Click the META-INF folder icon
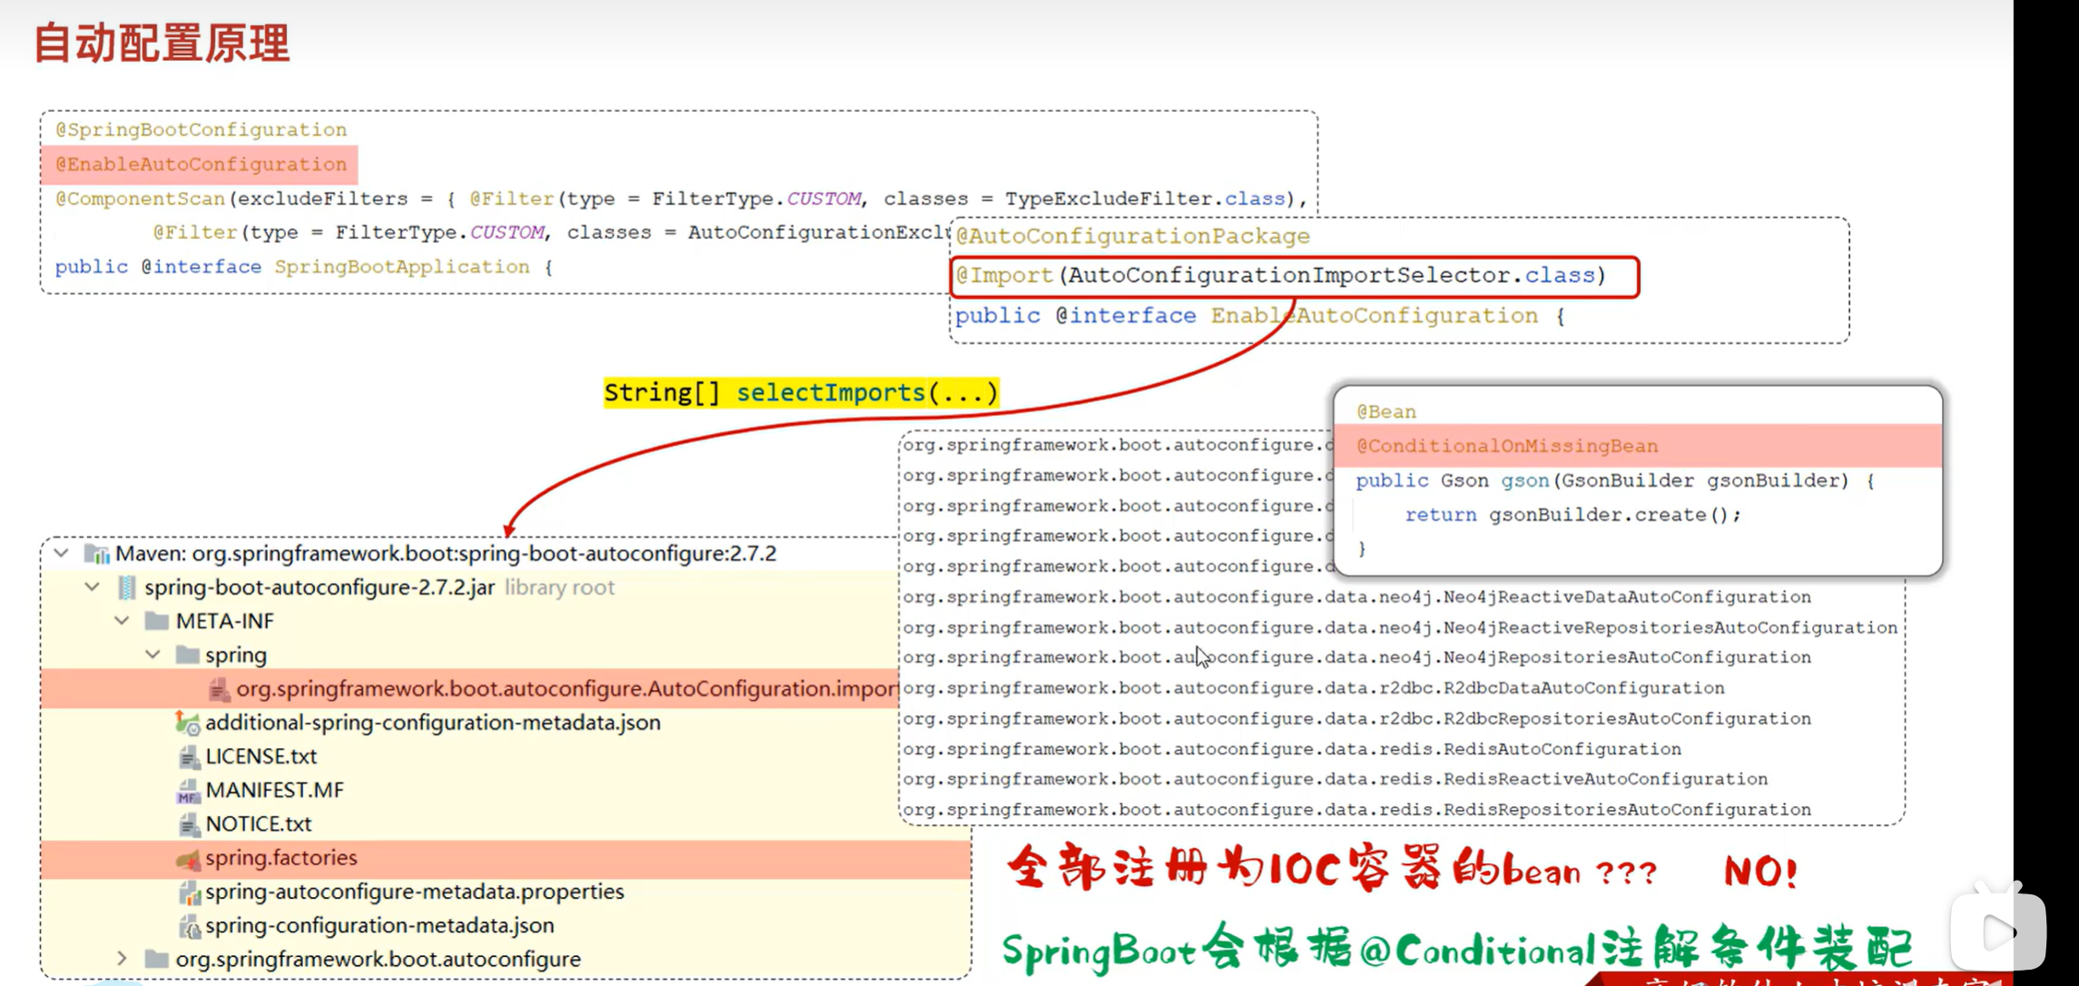This screenshot has height=986, width=2079. point(156,620)
